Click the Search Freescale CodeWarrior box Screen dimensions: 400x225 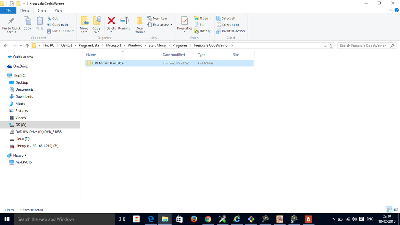(363, 46)
